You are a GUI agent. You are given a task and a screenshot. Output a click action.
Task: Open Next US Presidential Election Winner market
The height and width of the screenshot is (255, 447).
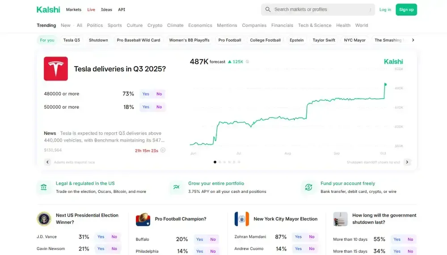coord(87,219)
